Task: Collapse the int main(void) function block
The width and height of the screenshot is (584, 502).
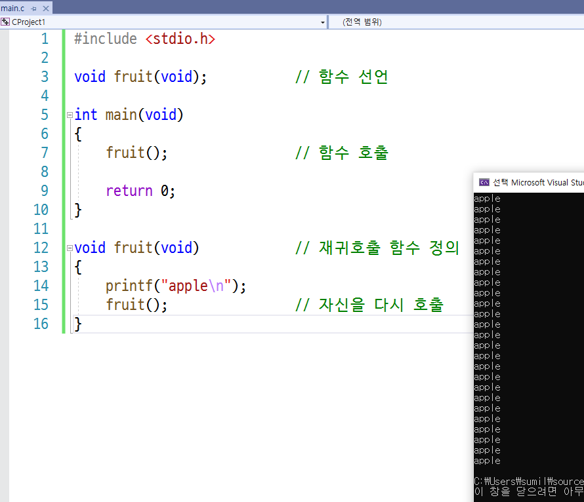Action: (x=70, y=115)
